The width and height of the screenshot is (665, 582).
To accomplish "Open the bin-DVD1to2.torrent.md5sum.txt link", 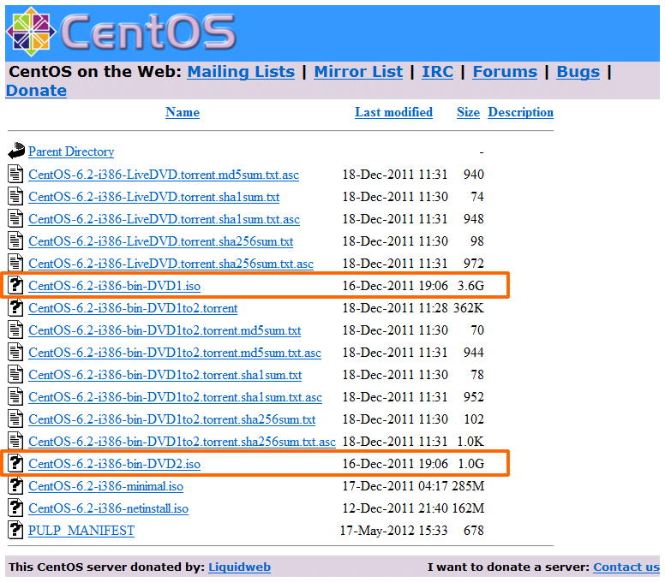I will 165,330.
